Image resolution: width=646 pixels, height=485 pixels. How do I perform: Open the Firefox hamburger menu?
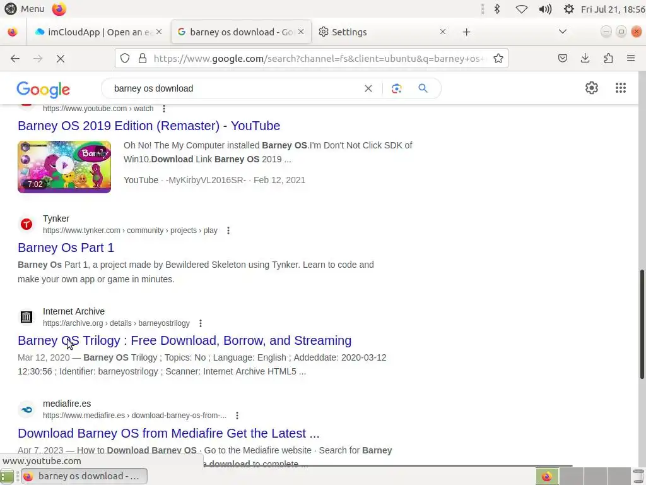click(631, 59)
